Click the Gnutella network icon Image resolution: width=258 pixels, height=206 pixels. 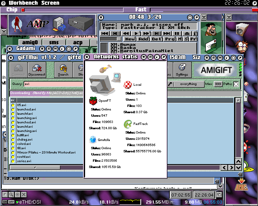[x=93, y=139]
